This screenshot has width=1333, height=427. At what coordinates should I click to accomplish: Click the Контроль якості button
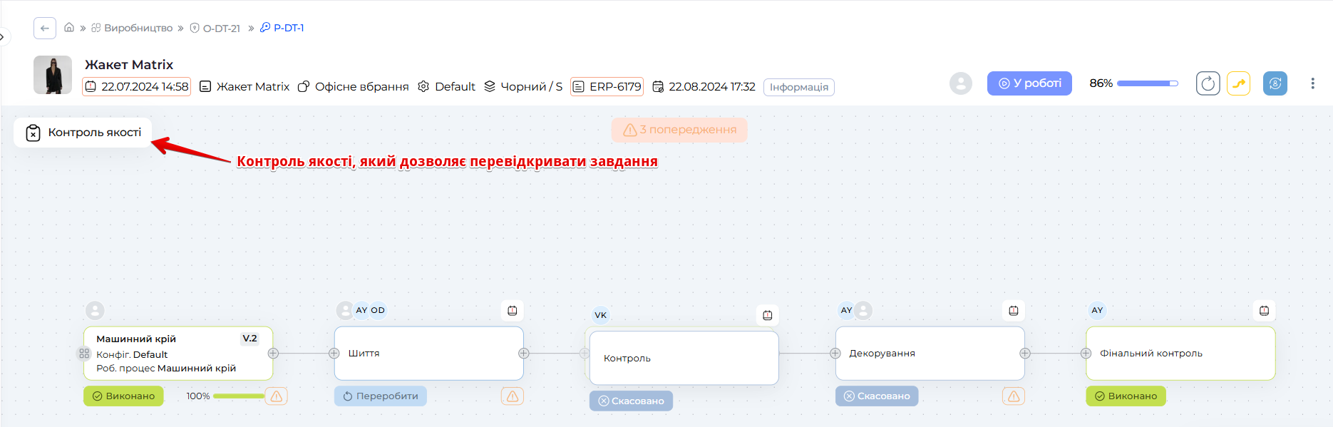83,133
